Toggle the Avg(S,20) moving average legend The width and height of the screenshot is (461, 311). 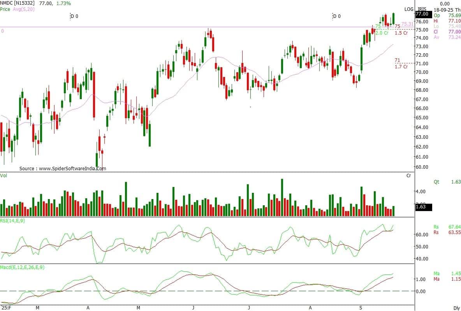[24, 9]
